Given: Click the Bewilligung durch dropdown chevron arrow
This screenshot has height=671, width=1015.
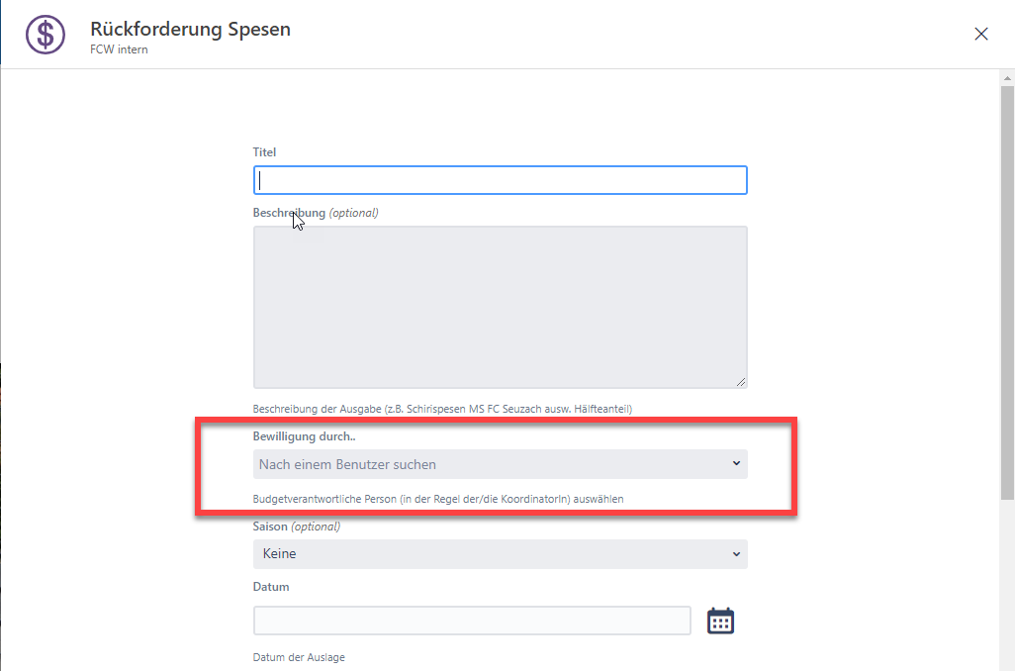Looking at the screenshot, I should (x=736, y=463).
